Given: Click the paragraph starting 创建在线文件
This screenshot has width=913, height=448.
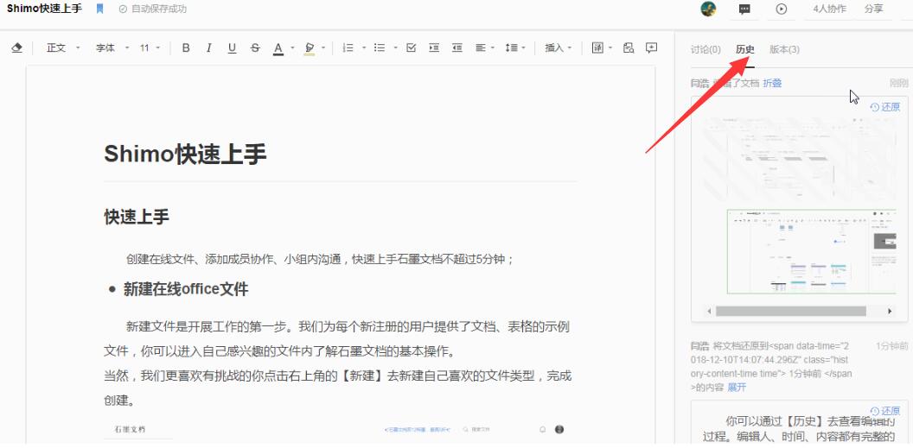Looking at the screenshot, I should coord(320,259).
